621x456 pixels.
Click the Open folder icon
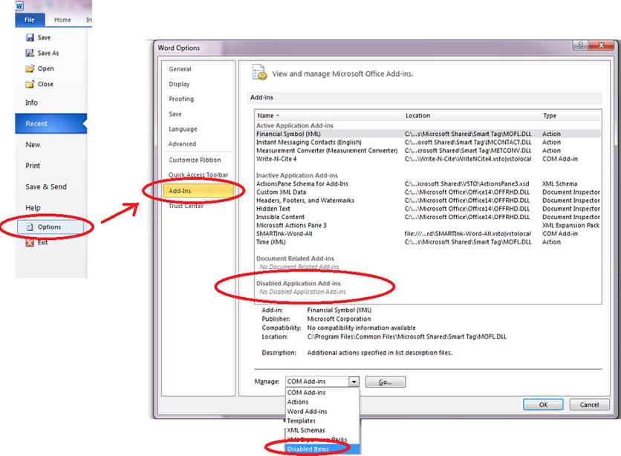click(30, 68)
